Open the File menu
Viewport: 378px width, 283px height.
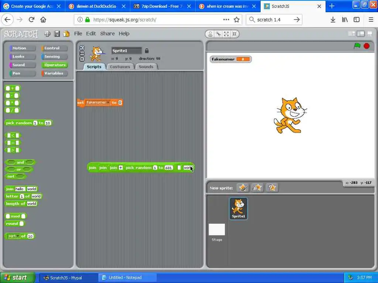[x=78, y=34]
